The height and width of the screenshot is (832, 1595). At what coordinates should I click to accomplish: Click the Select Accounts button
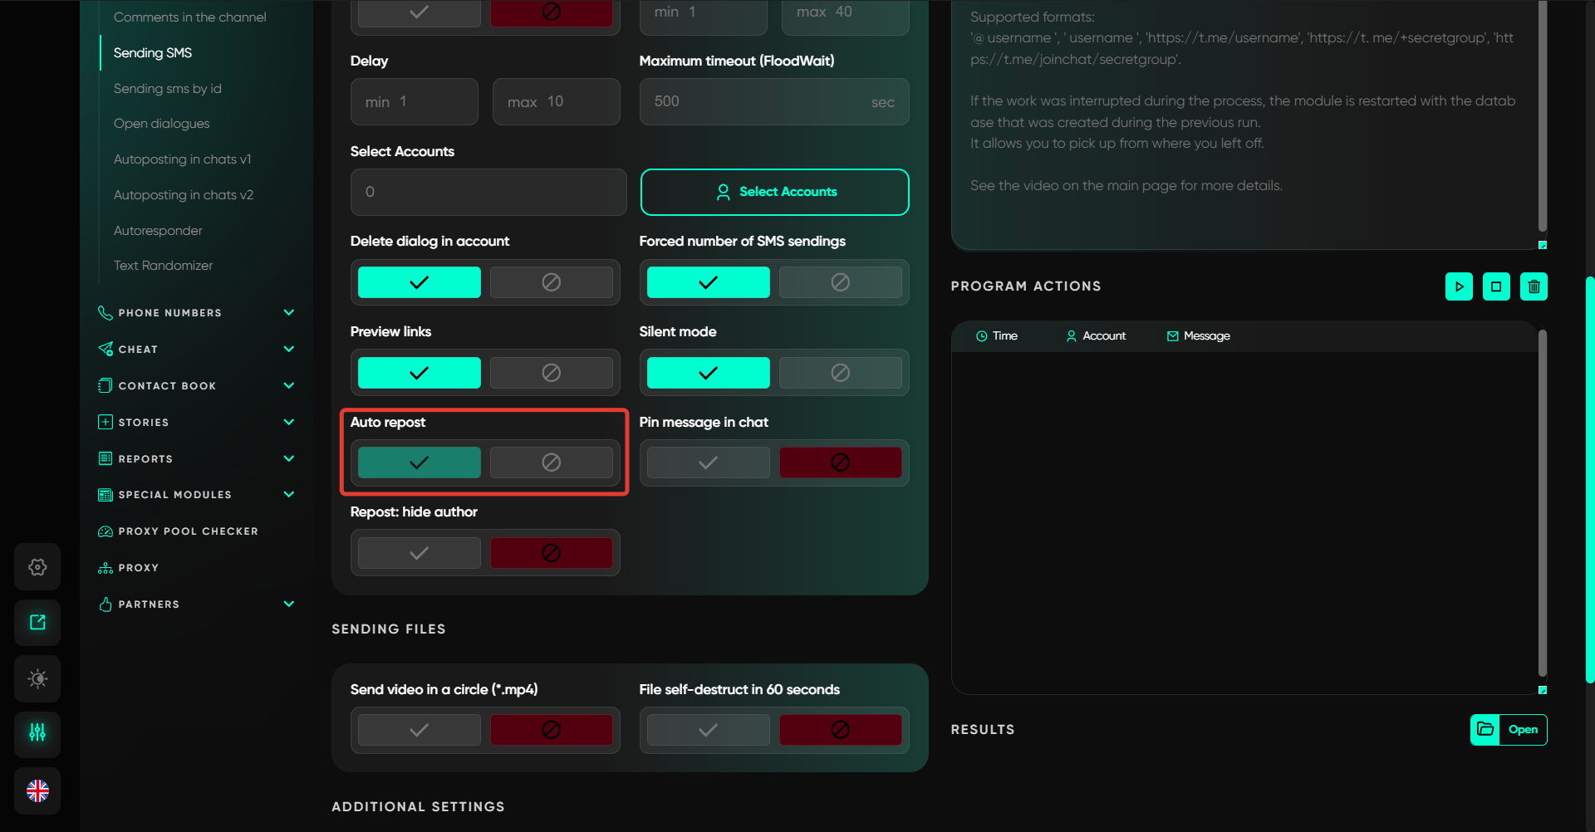(774, 192)
